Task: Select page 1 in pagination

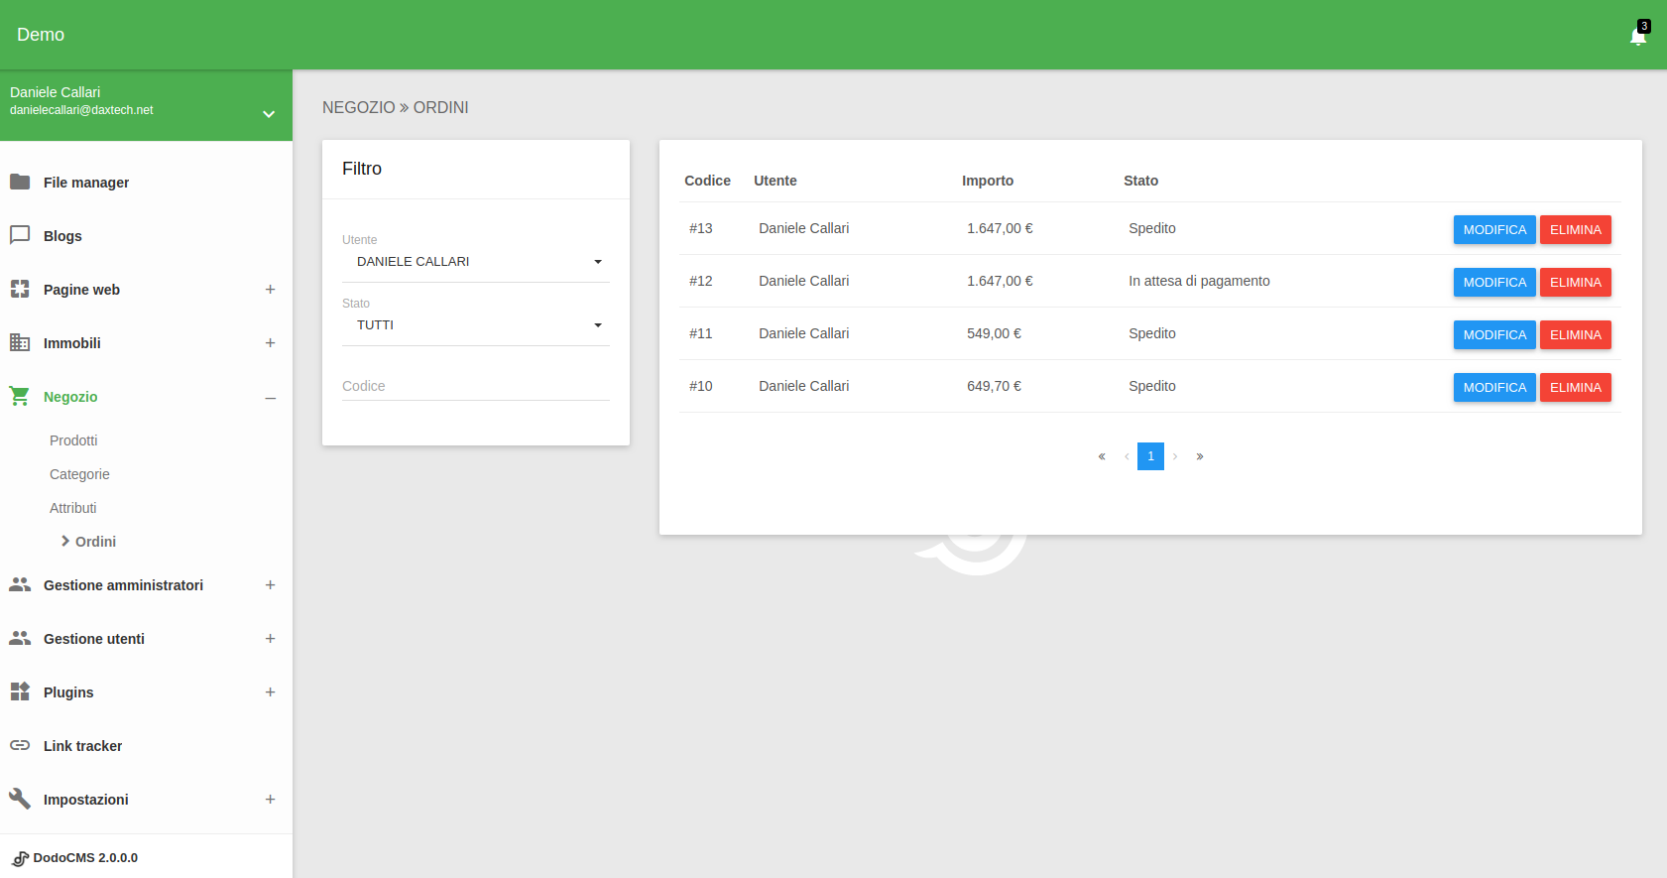Action: (x=1150, y=456)
